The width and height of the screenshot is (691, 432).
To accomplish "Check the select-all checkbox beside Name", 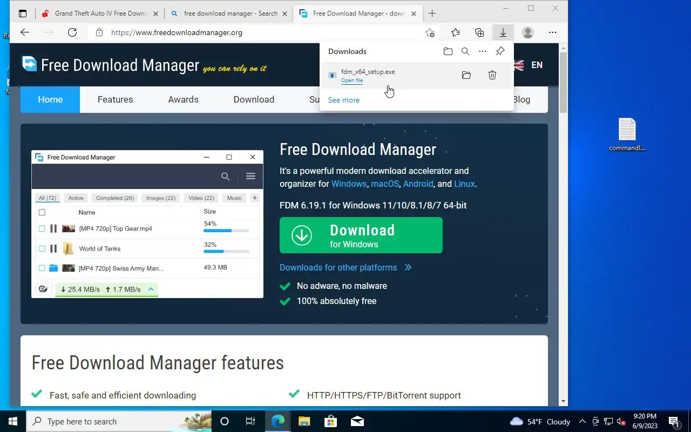I will tap(42, 212).
